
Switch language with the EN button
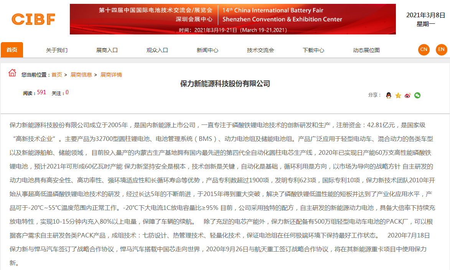[442, 49]
